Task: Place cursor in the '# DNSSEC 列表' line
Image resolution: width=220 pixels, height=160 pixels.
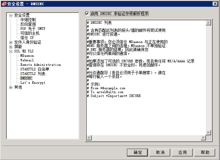Action: click(99, 22)
